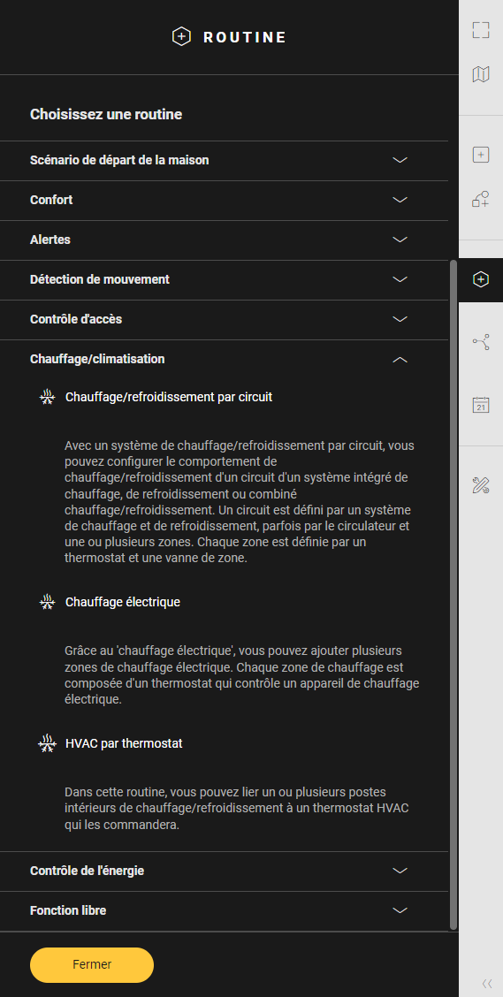Expand the Alertes section chevron
503x997 pixels.
pyautogui.click(x=400, y=240)
